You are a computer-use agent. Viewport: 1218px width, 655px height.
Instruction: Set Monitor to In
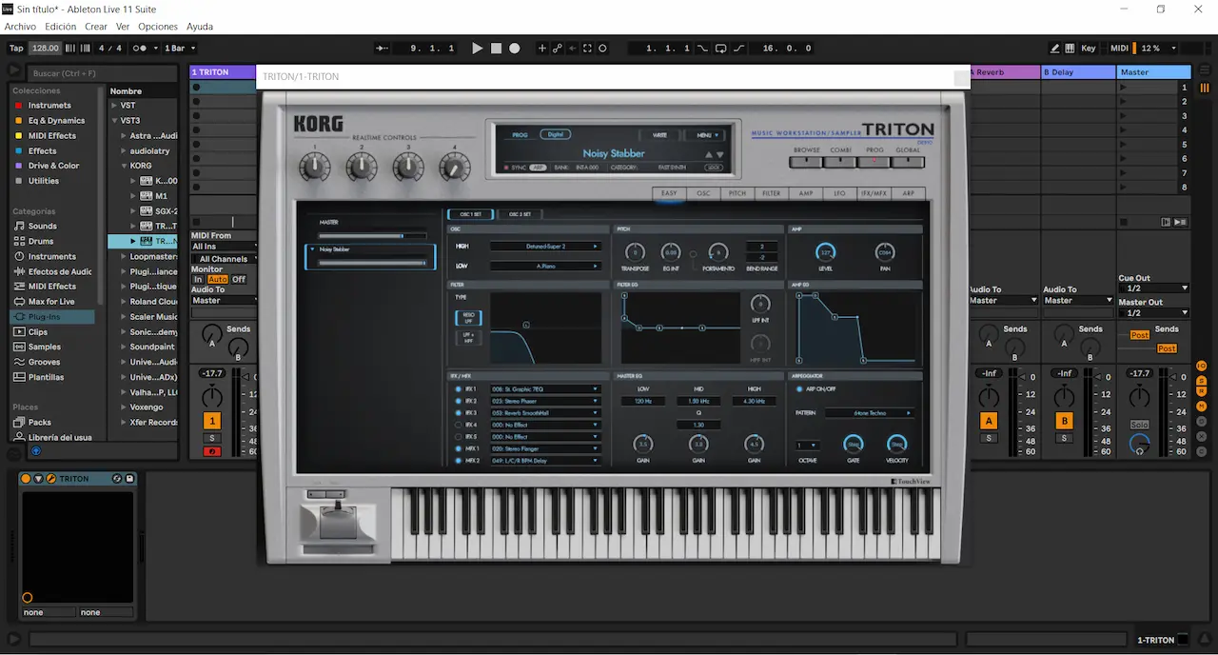(198, 279)
